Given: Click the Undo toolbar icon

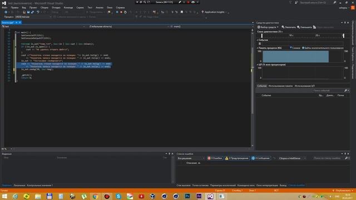Looking at the screenshot, I should point(38,12).
